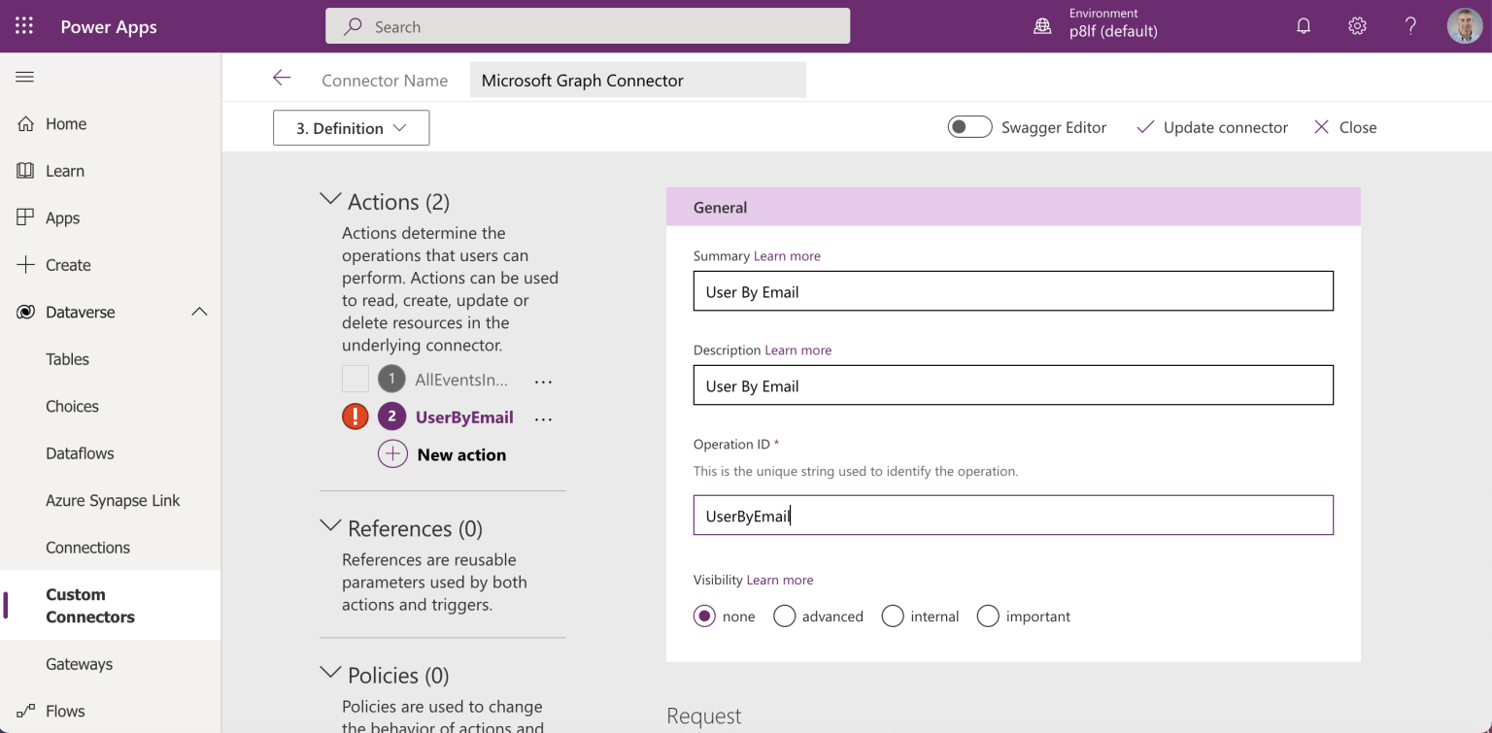
Task: Collapse the Dataverse navigation group
Action: pyautogui.click(x=199, y=312)
